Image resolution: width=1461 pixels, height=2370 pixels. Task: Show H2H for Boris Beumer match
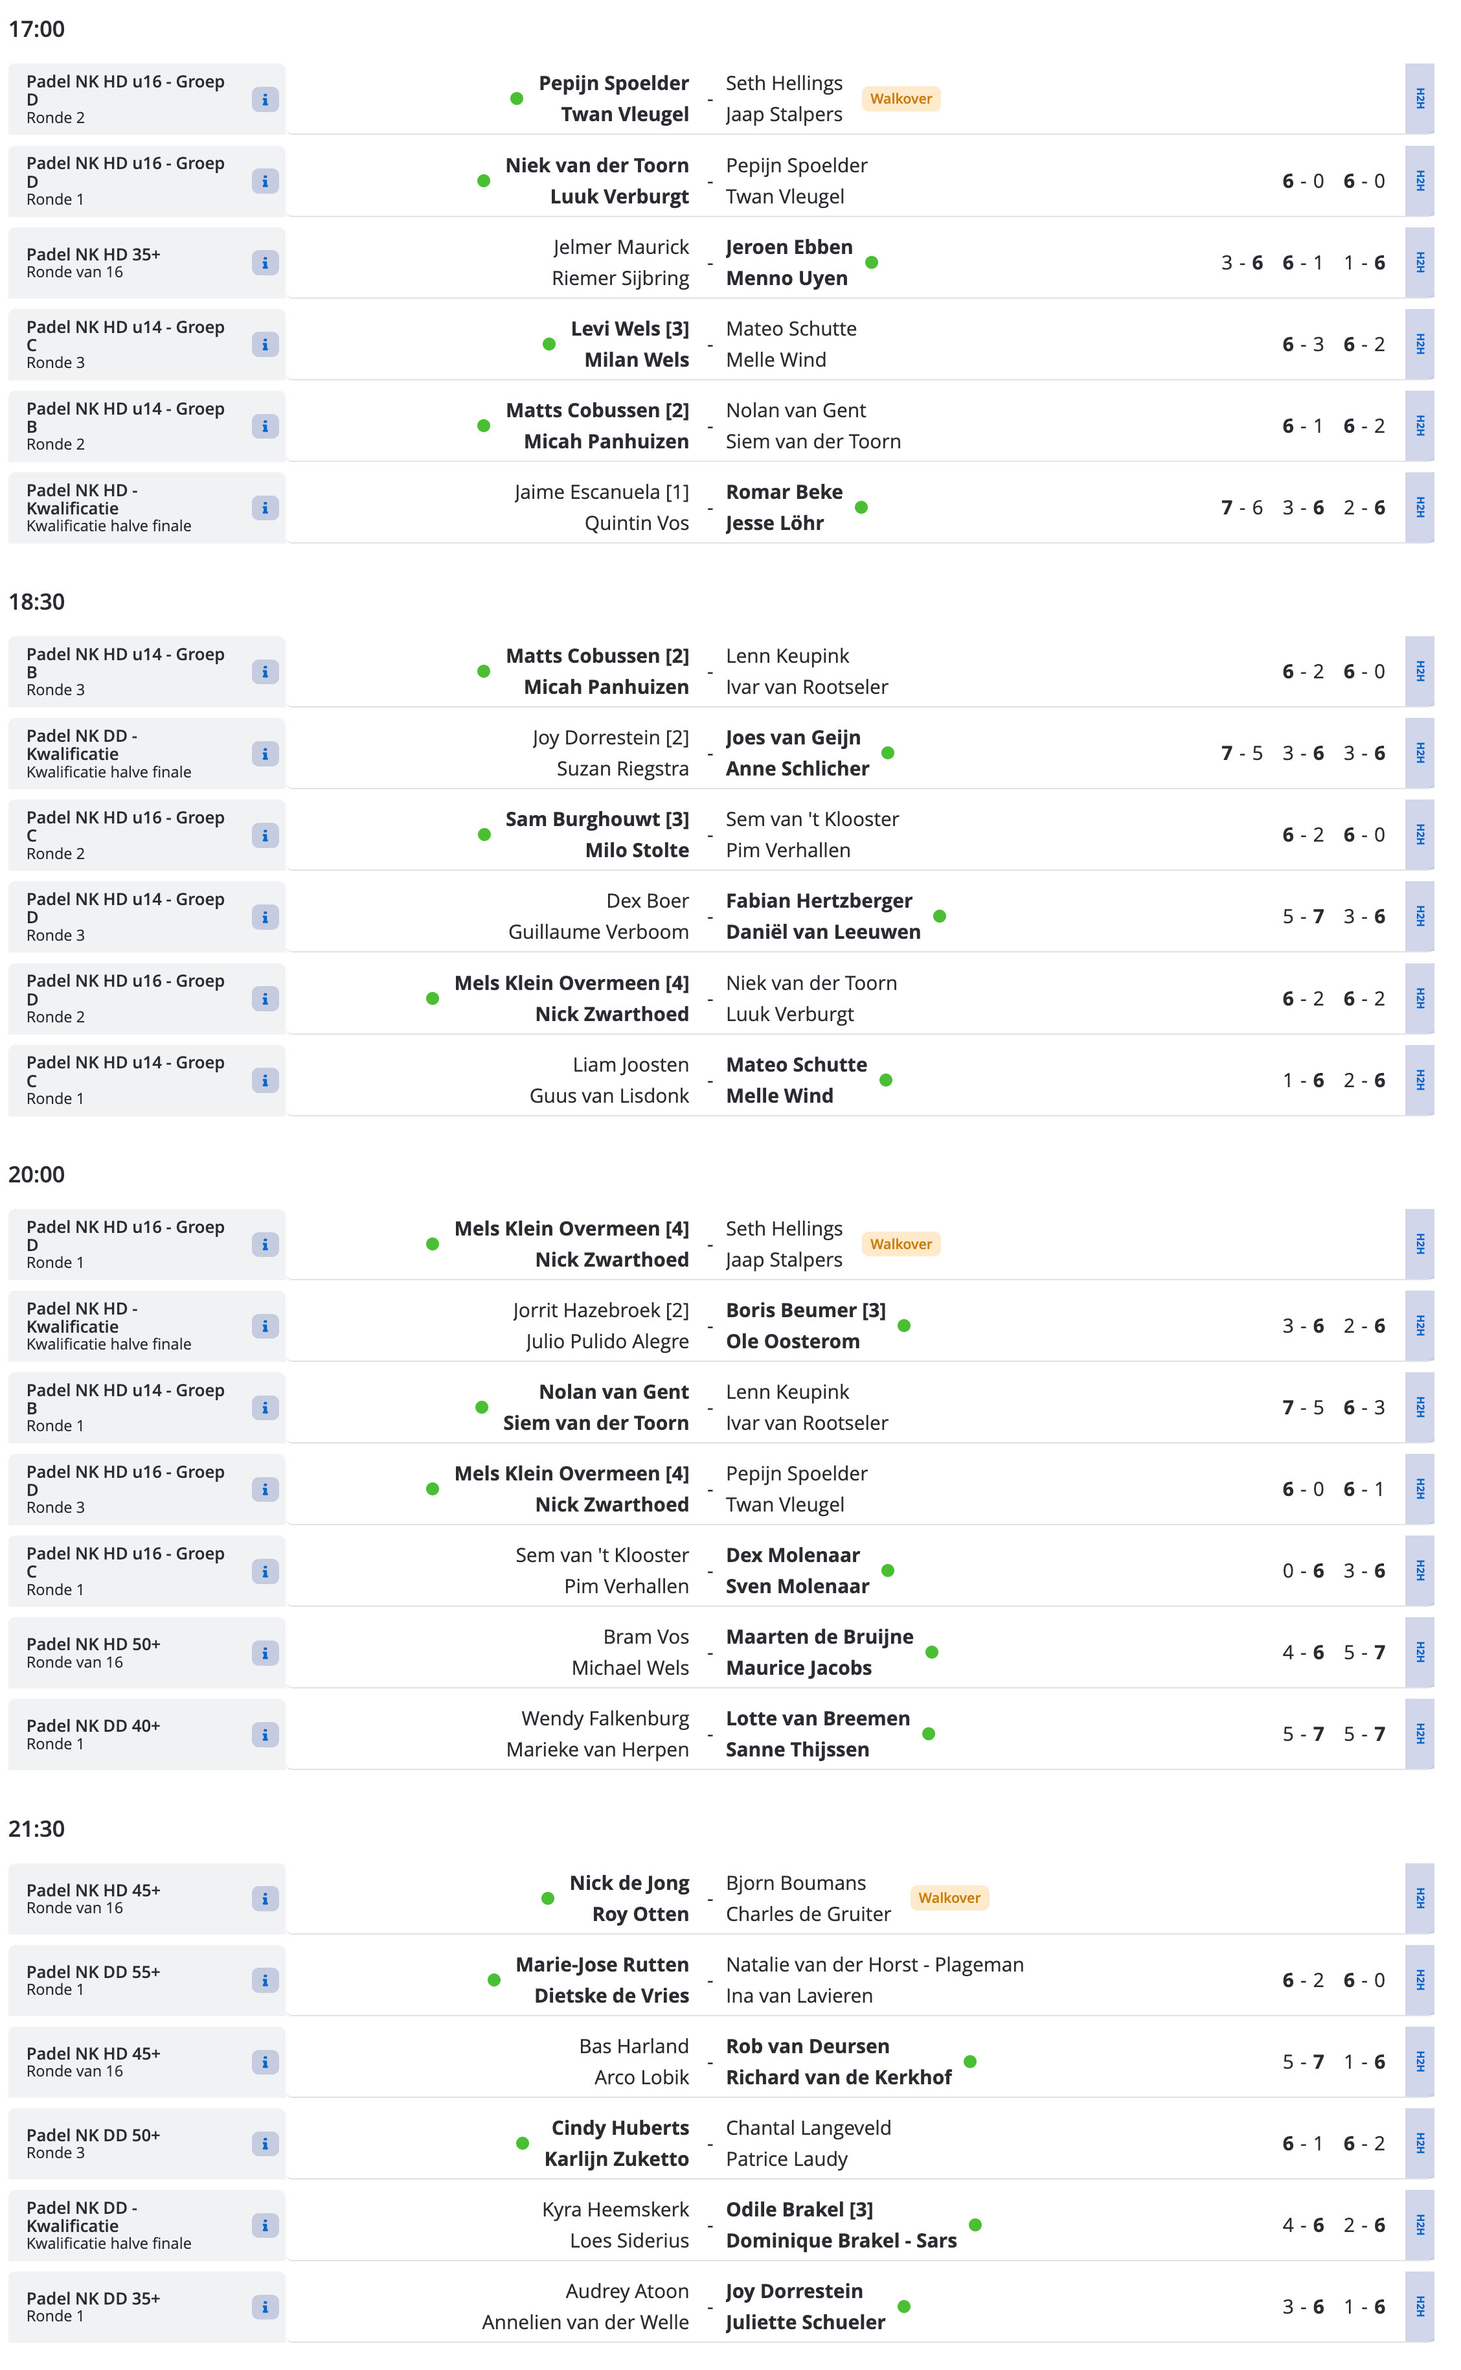(1420, 1326)
